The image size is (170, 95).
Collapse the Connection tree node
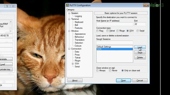69,49
